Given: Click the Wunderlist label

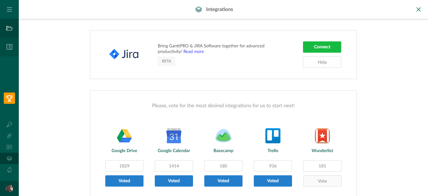Looking at the screenshot, I should [322, 151].
